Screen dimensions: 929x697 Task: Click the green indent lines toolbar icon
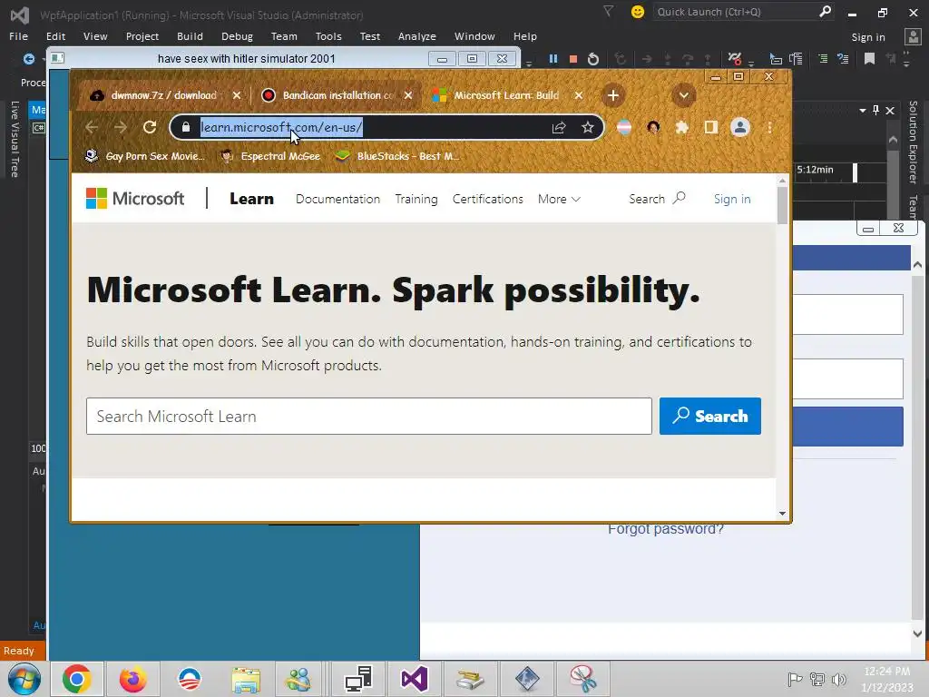822,58
